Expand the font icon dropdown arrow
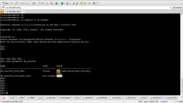 tap(70, 3)
